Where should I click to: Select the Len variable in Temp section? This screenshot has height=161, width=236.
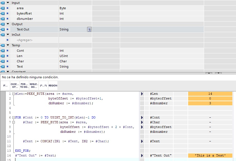pos(20,56)
